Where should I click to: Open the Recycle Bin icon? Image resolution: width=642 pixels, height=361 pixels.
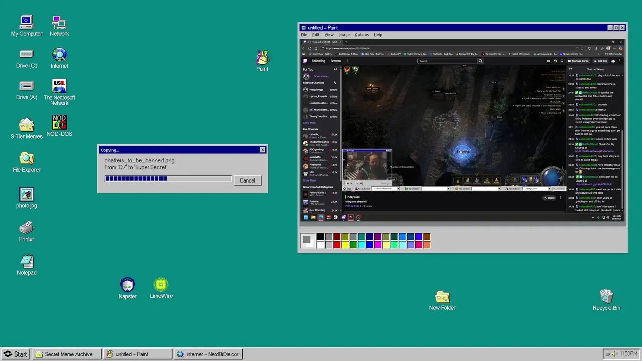pos(606,300)
